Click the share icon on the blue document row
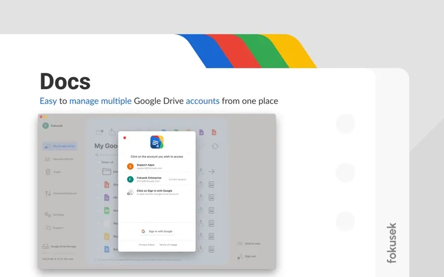 click(201, 249)
